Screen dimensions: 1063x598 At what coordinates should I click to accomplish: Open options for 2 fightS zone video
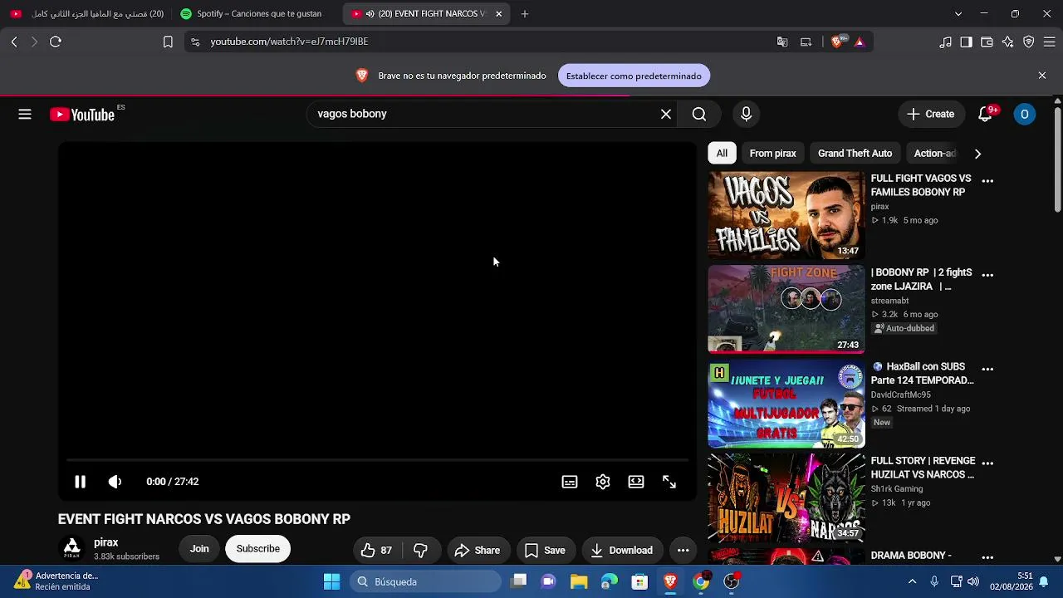pyautogui.click(x=987, y=275)
